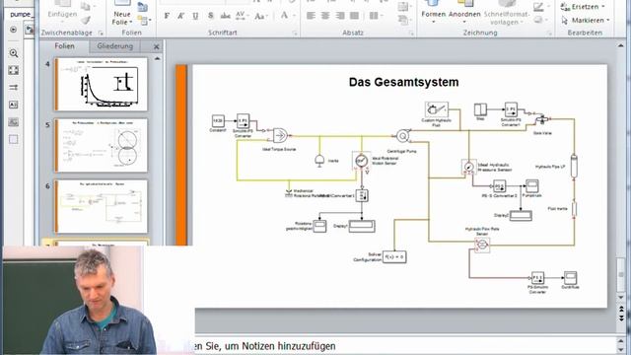Viewport: 631px width, 355px height.
Task: Click previous slide double-arrow button
Action: point(621,309)
